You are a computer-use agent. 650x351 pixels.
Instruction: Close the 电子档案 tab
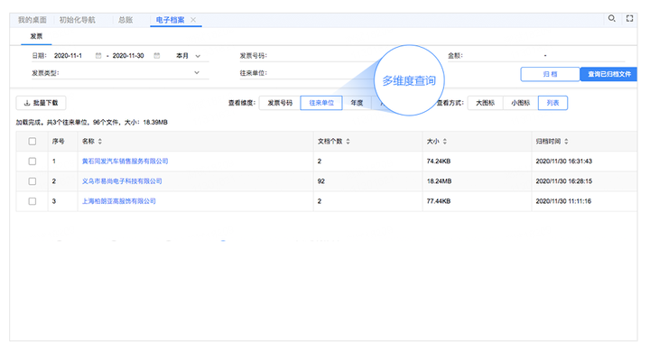(193, 20)
